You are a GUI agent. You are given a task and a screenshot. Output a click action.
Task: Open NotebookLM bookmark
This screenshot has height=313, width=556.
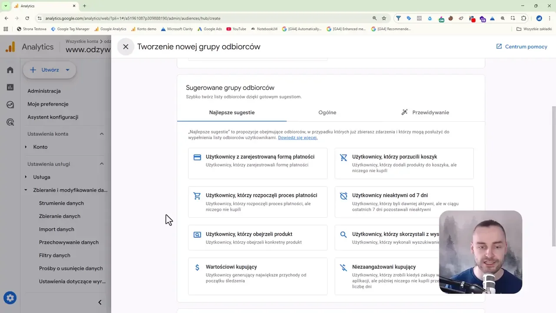264,29
